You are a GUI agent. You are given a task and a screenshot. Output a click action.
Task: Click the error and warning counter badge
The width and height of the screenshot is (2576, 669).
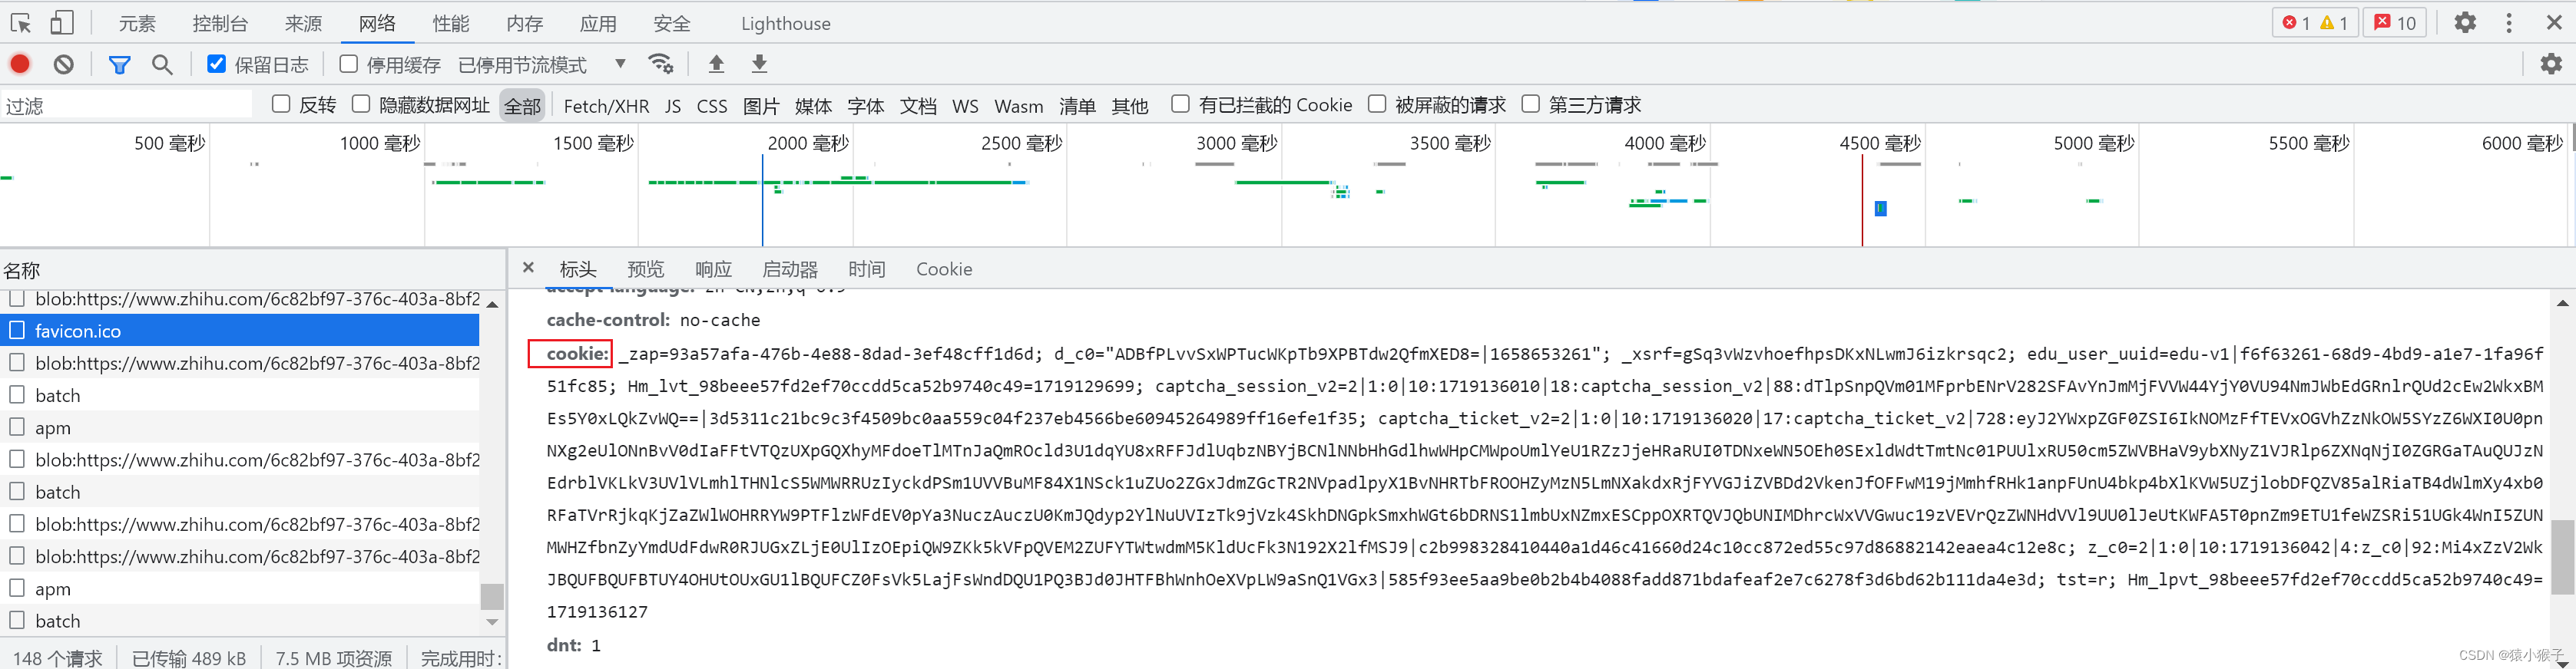click(x=2315, y=22)
